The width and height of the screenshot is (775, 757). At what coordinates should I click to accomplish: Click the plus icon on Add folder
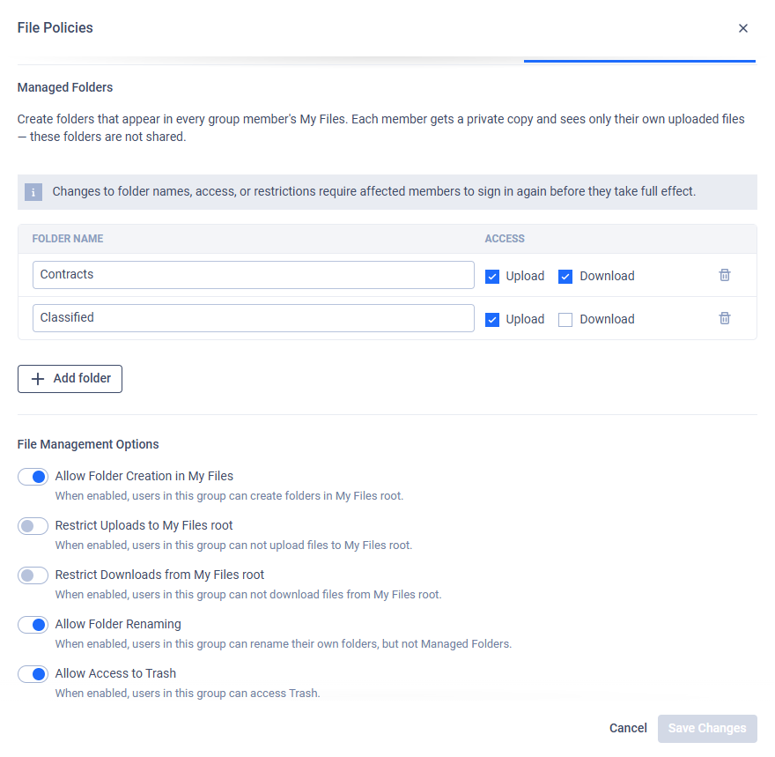tap(38, 379)
